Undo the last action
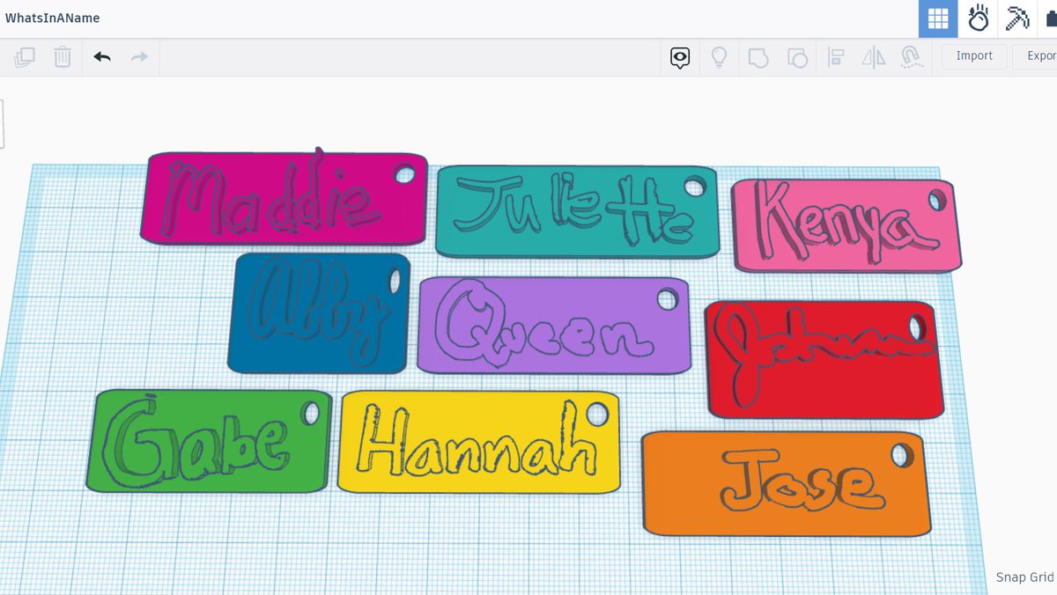 coord(101,56)
